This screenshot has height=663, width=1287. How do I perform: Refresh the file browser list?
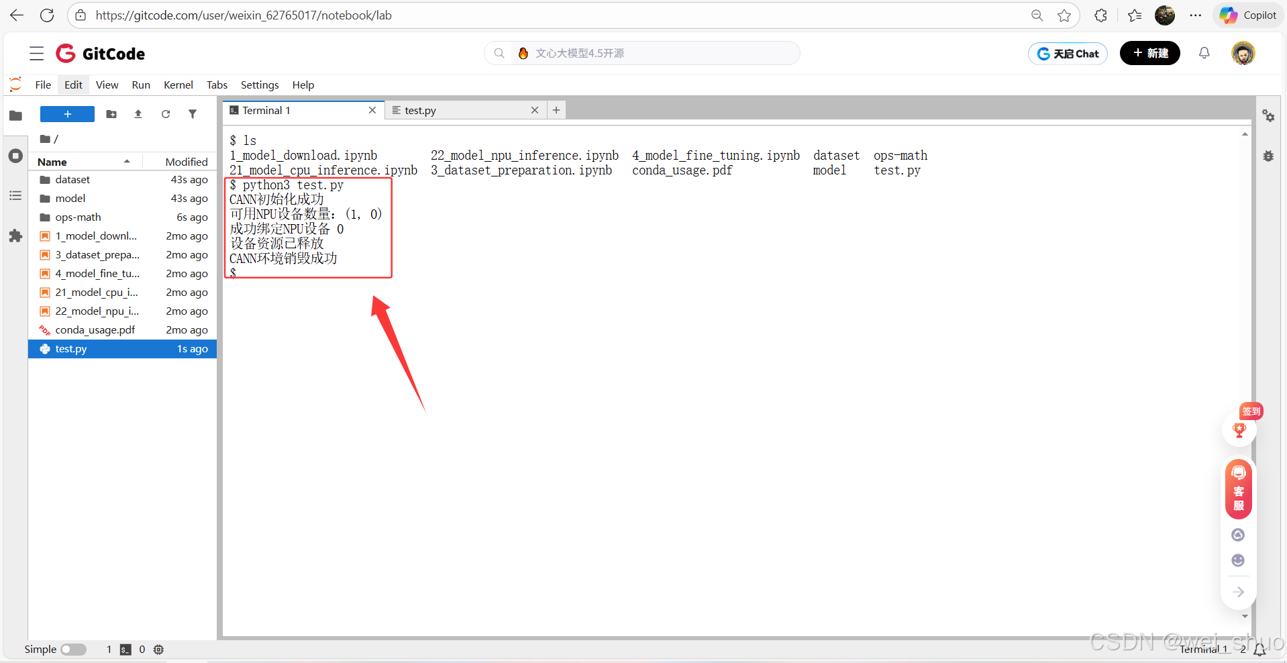pos(166,114)
